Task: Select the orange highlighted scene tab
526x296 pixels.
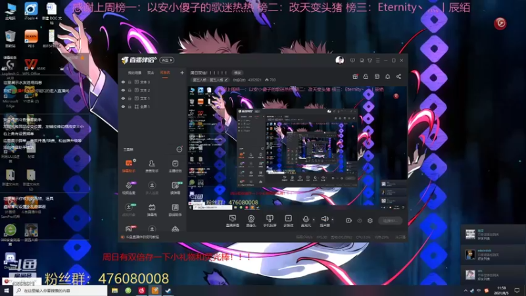Action: [x=165, y=72]
